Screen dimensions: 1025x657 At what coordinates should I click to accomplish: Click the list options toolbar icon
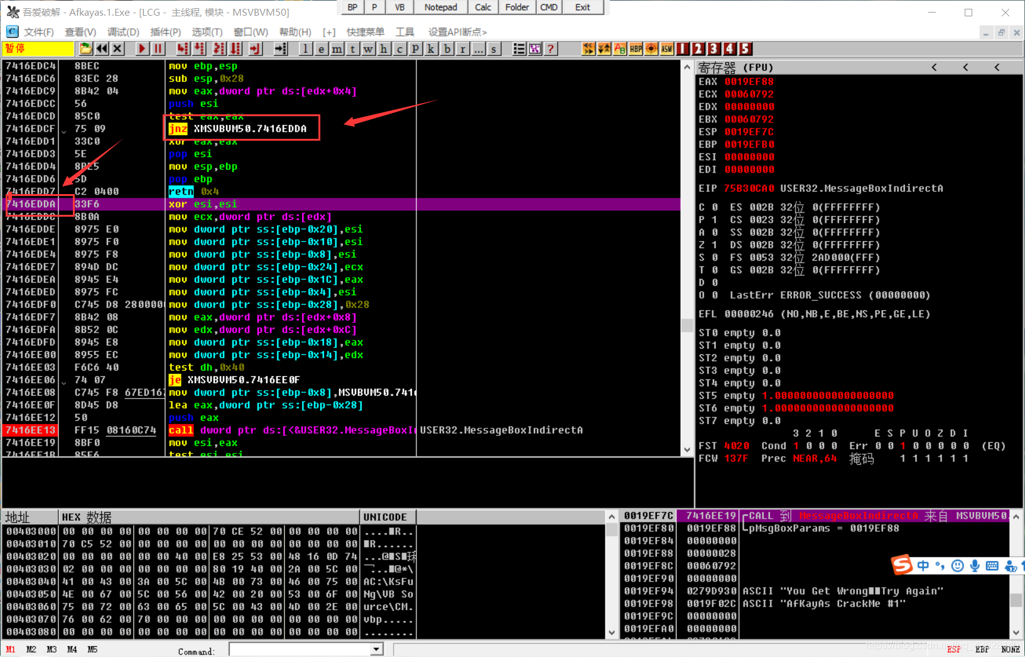(519, 48)
